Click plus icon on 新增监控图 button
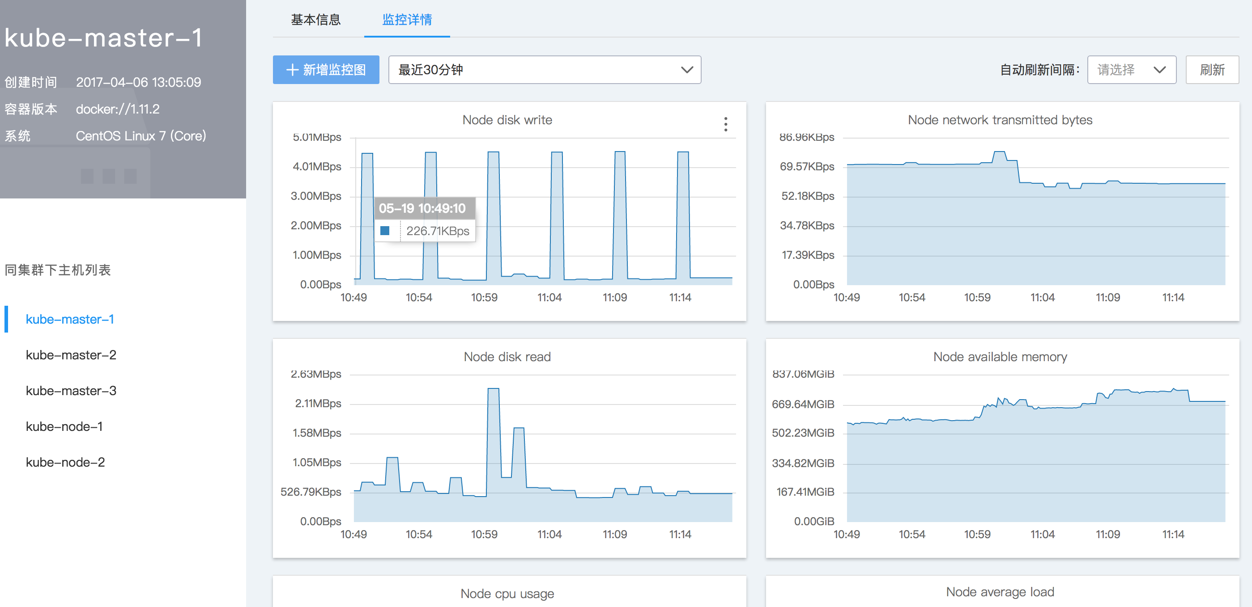 coord(292,70)
